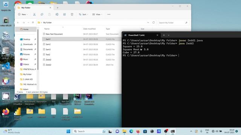
Task: Open the View dropdown menu
Action: pos(97,14)
